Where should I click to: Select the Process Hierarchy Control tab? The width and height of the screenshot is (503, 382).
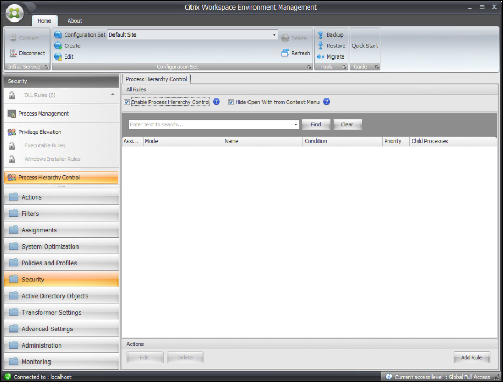click(156, 79)
